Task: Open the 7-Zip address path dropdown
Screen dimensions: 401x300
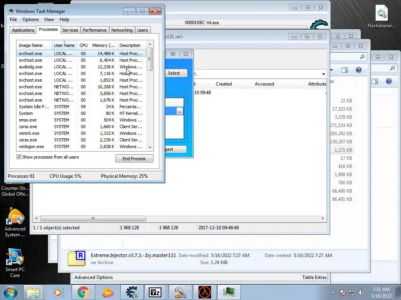Action: pos(323,74)
